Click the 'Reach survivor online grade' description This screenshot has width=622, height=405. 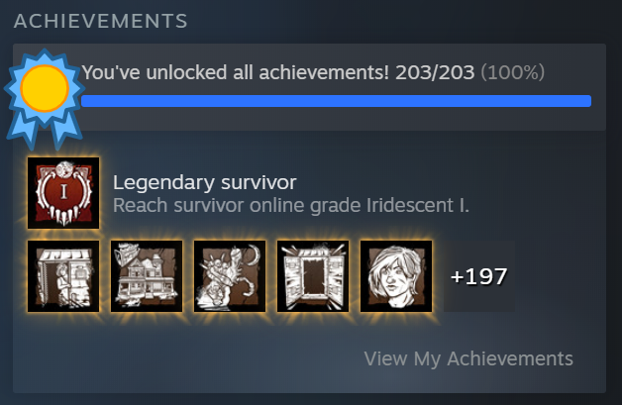pos(238,206)
